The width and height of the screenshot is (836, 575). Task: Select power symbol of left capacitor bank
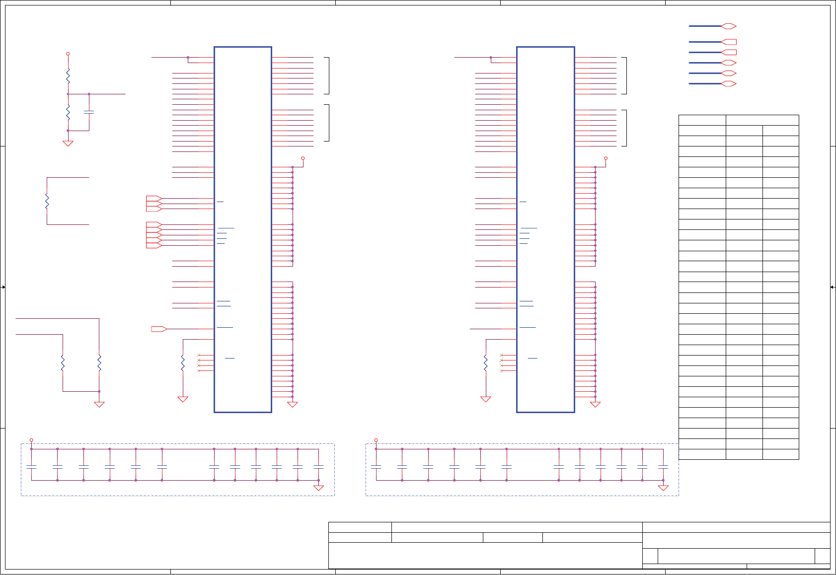click(x=31, y=440)
